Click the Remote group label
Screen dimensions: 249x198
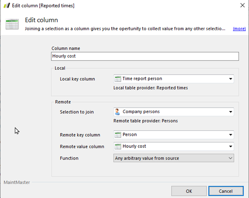pos(63,102)
